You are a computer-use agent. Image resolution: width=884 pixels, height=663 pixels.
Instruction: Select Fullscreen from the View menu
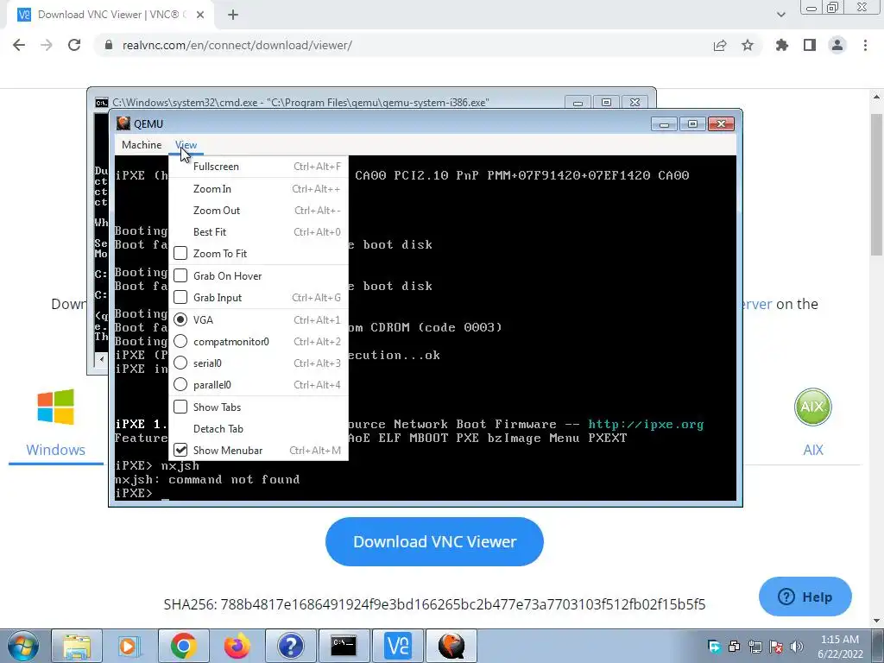259,167
